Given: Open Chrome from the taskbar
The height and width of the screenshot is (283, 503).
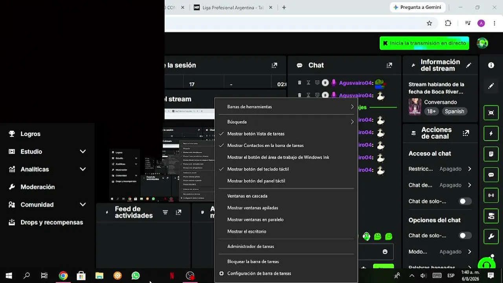Looking at the screenshot, I should click(x=63, y=276).
